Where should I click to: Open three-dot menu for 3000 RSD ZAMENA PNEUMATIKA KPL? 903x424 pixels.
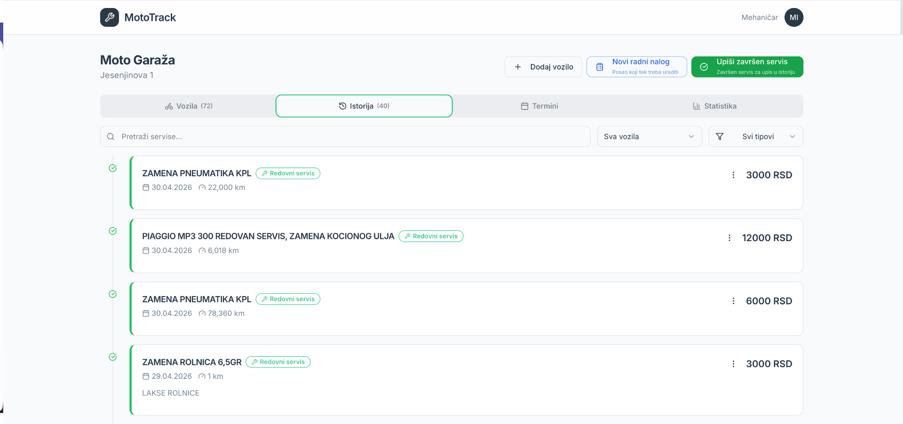(733, 175)
